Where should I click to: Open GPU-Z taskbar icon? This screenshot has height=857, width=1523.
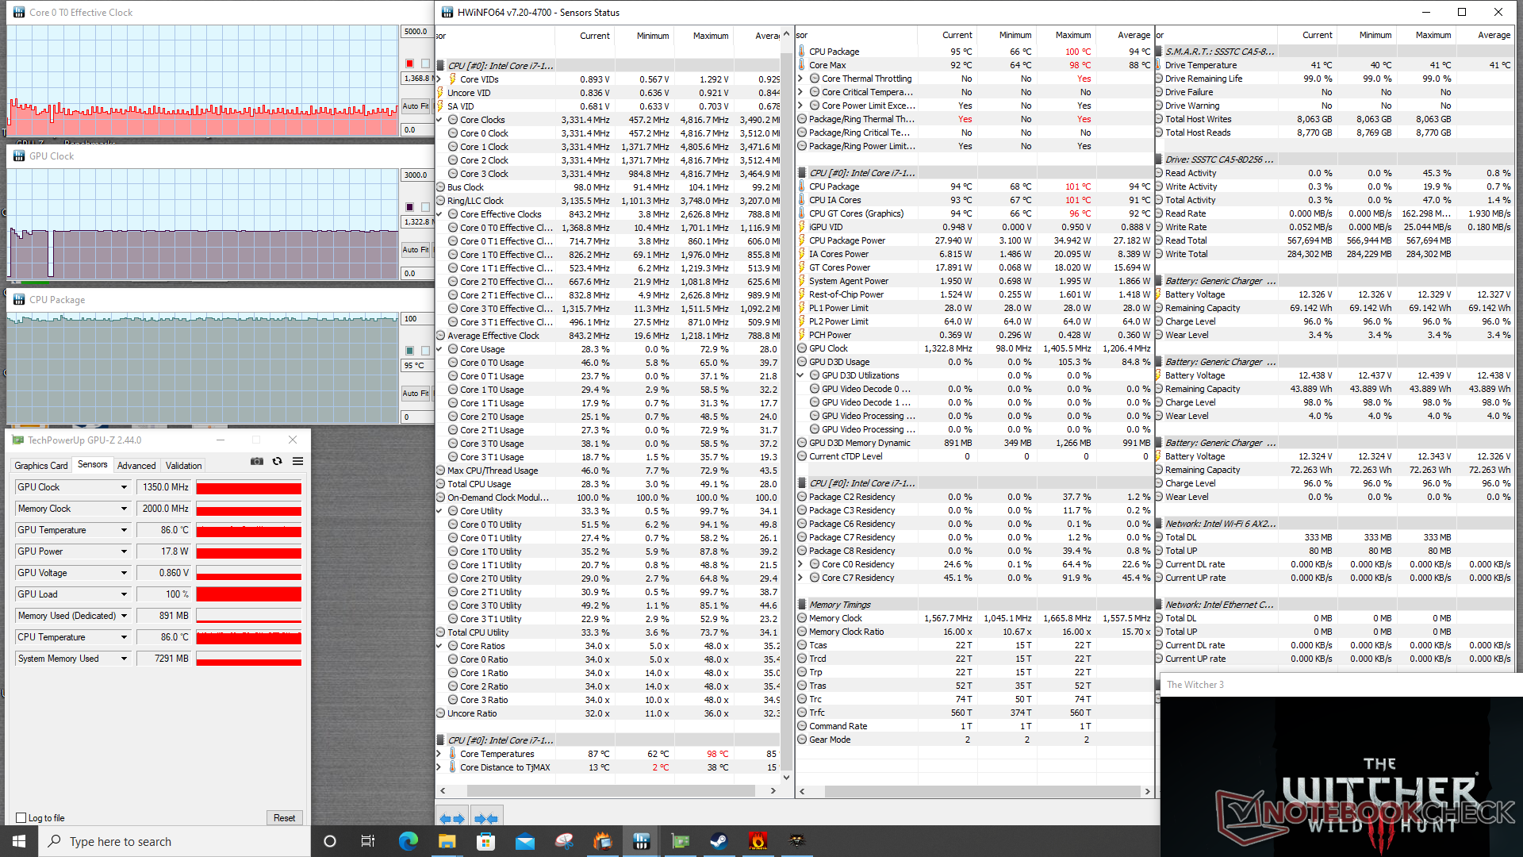click(x=680, y=841)
